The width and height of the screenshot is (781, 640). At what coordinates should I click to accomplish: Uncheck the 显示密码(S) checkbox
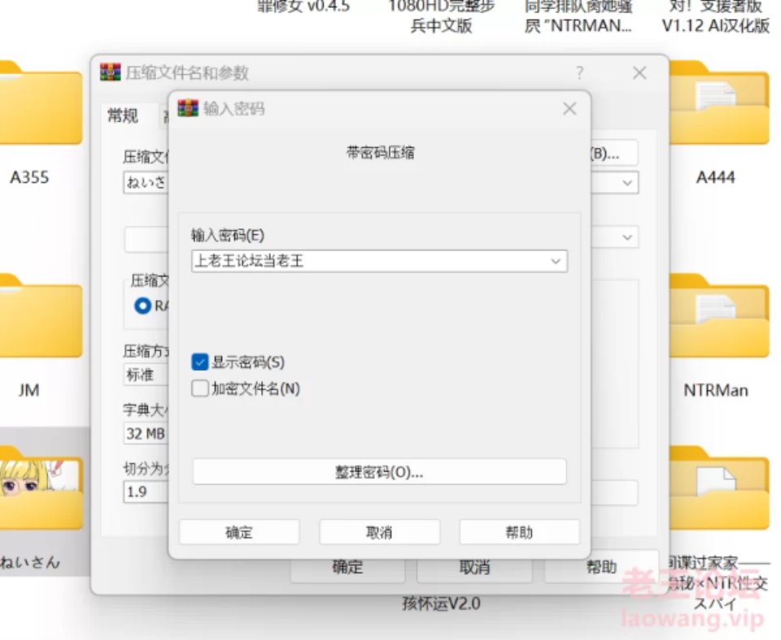point(200,362)
